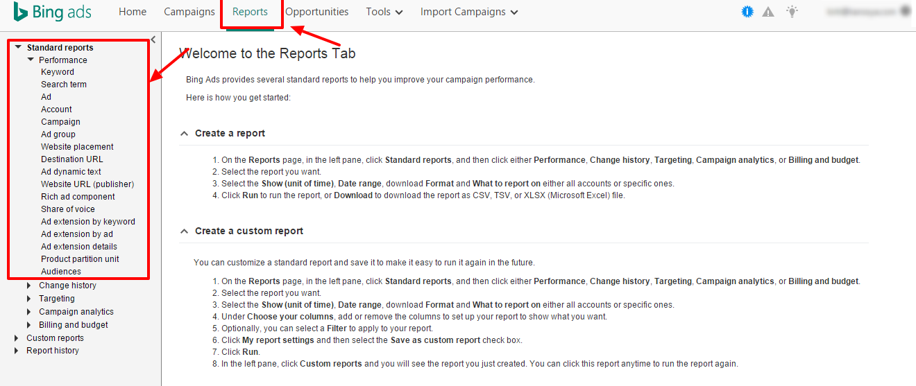Open the Search term report
The height and width of the screenshot is (386, 916).
pyautogui.click(x=64, y=85)
